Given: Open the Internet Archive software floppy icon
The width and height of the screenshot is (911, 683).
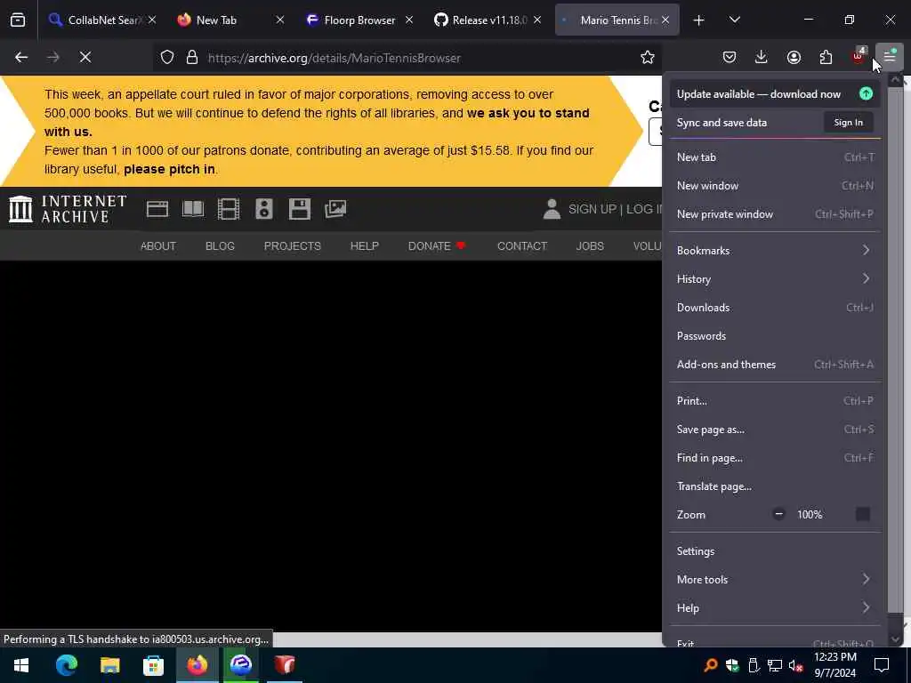Looking at the screenshot, I should click(x=300, y=209).
